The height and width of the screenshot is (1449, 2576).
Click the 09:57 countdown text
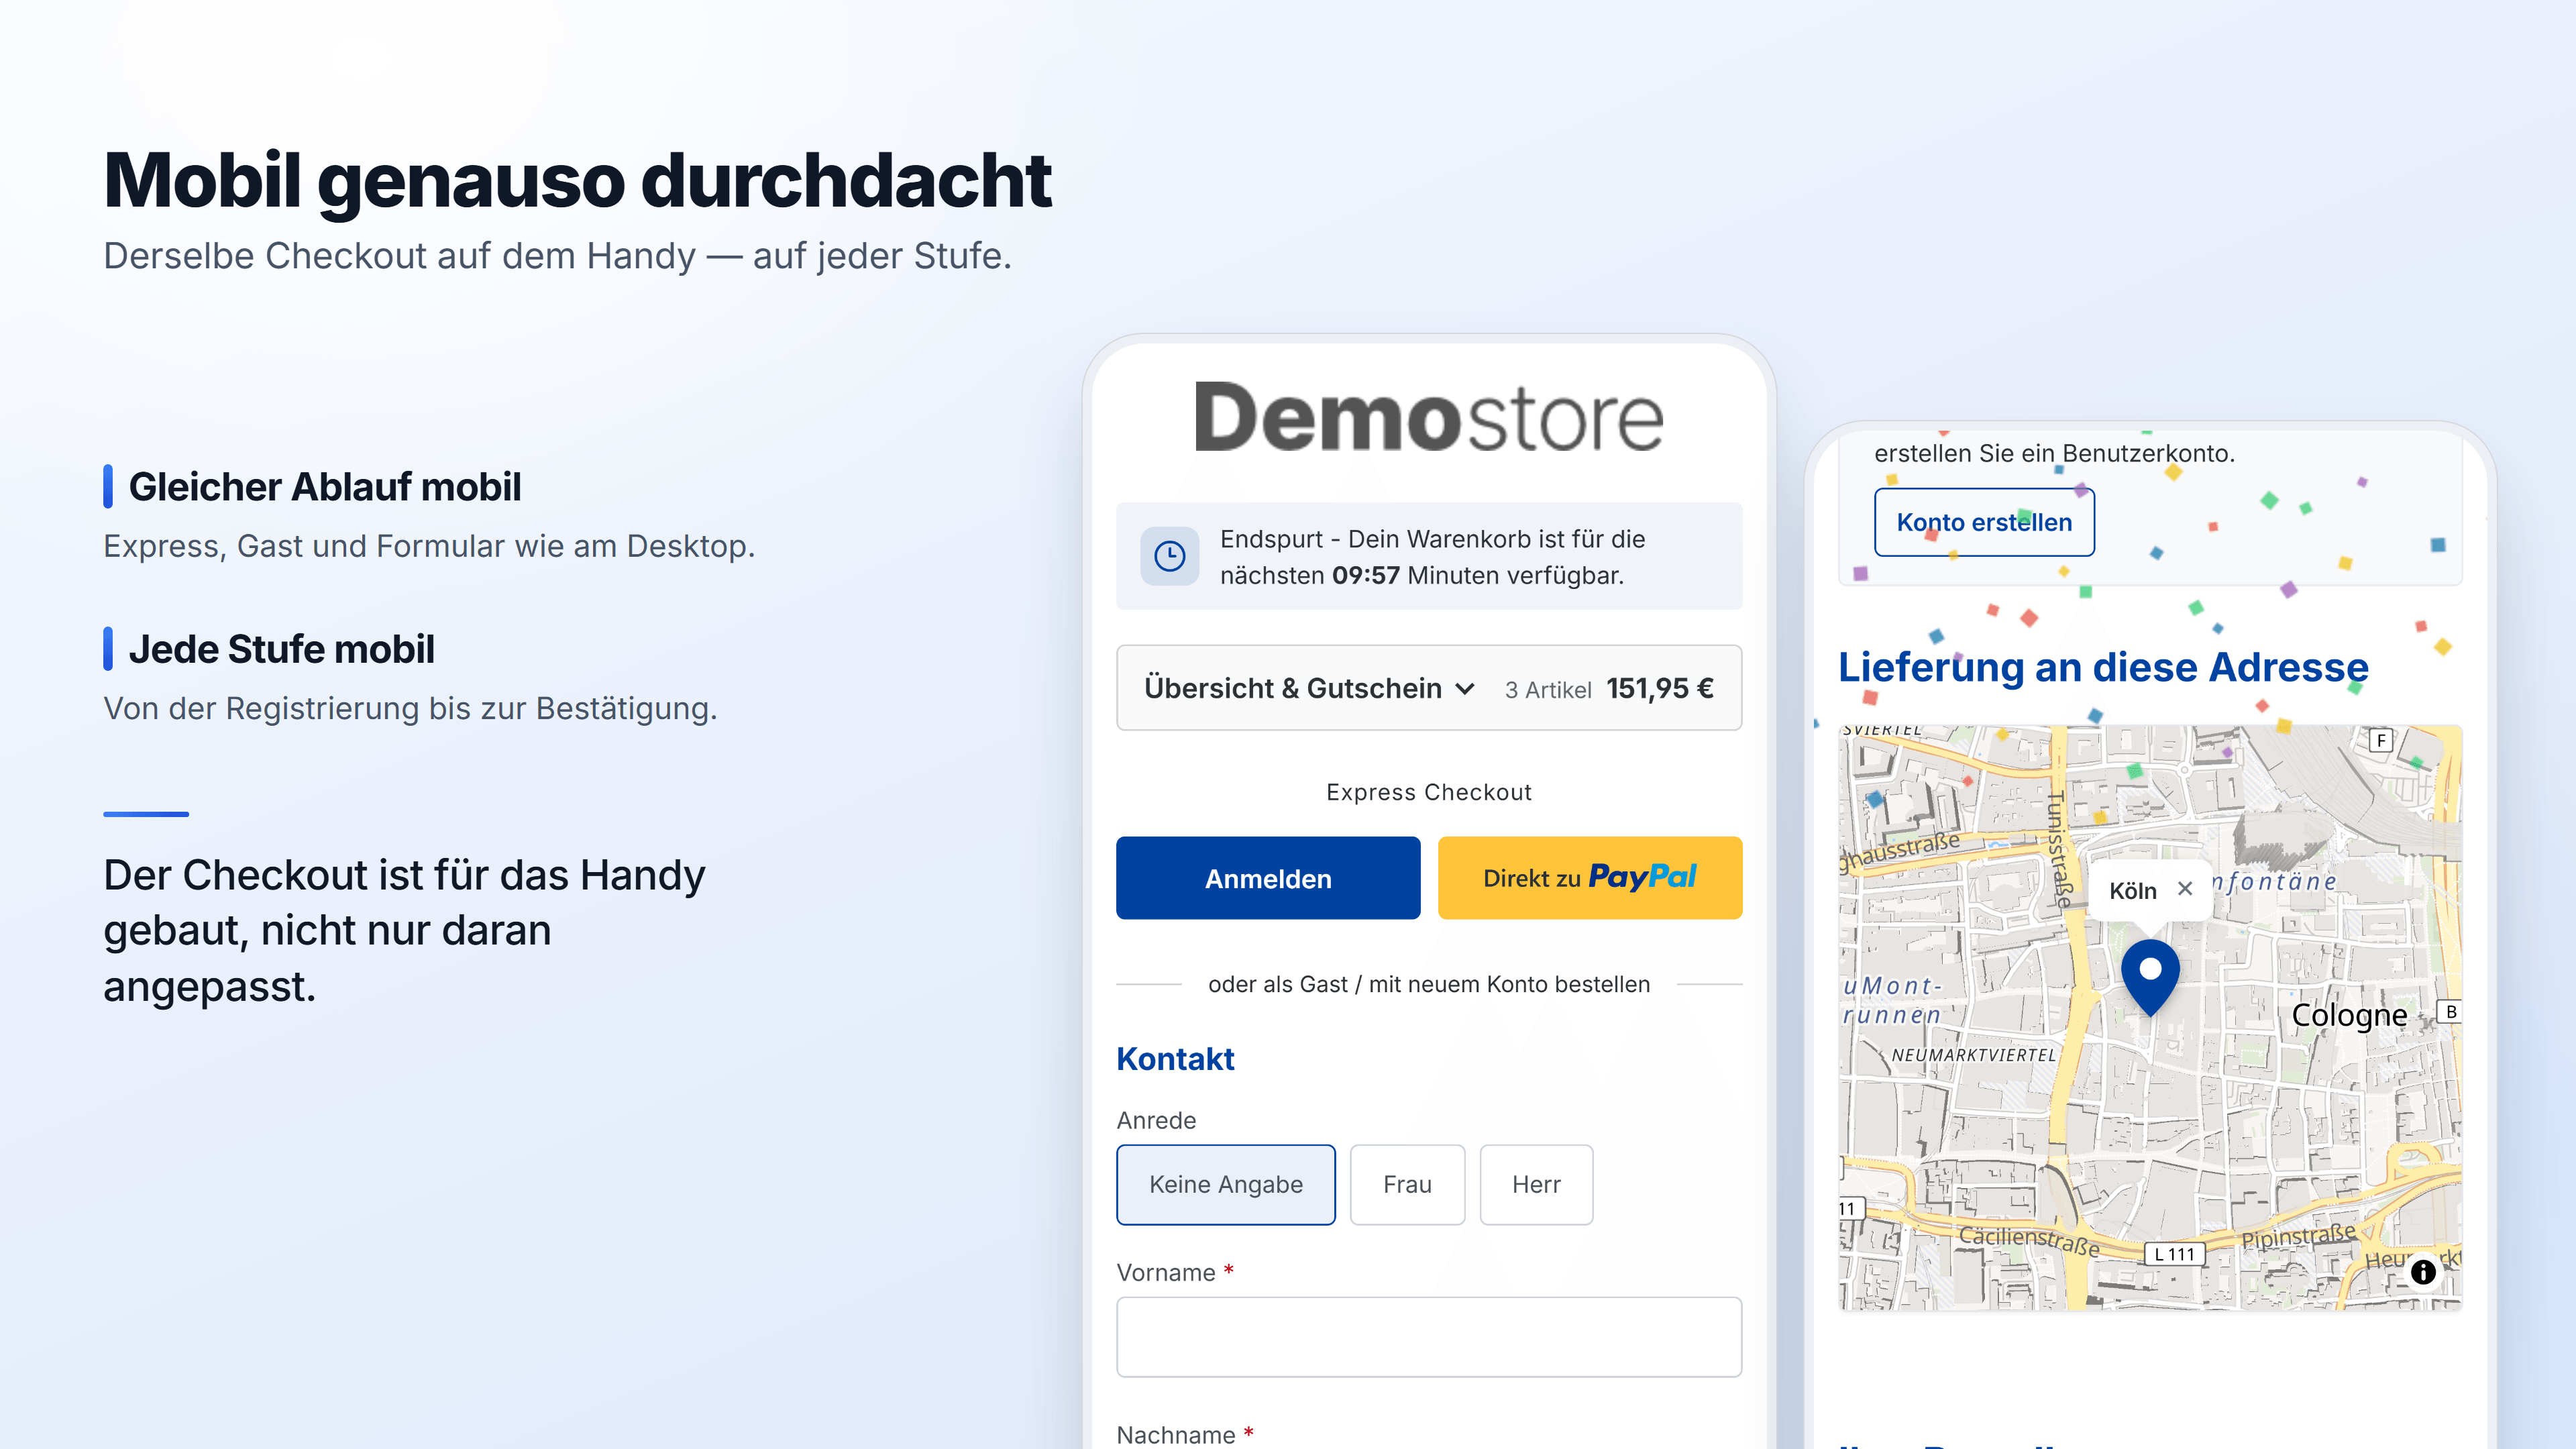1366,575
